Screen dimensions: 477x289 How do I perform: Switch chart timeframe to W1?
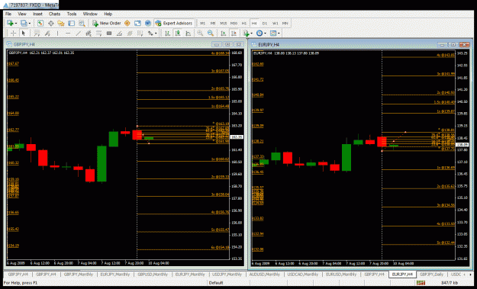tap(275, 23)
